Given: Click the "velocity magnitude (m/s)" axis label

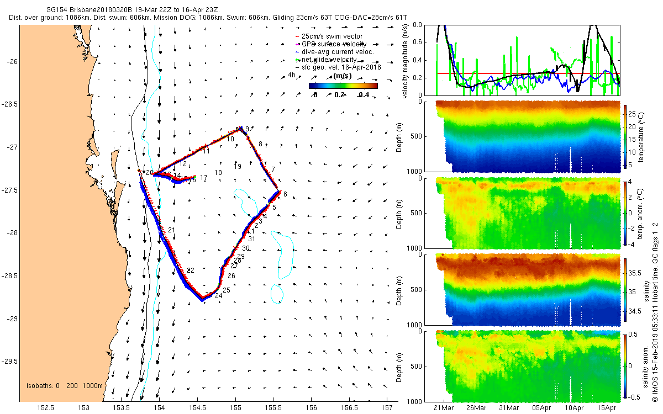Looking at the screenshot, I should (x=406, y=61).
